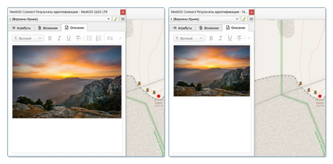
Task: Open Базовый style dropdown in left window
Action: (28, 38)
